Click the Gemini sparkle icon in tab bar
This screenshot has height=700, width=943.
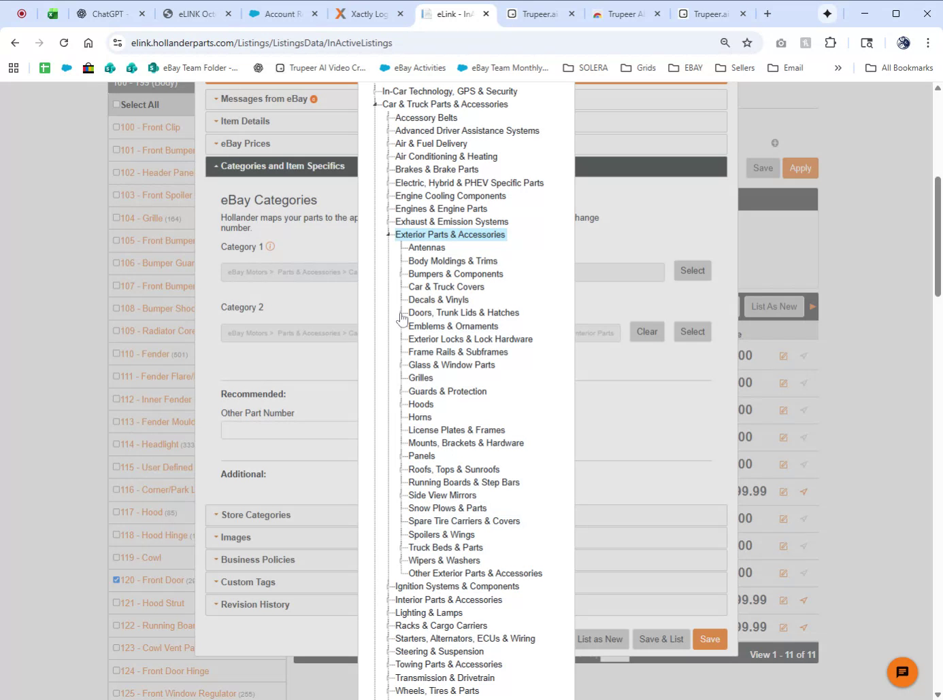[x=827, y=14]
